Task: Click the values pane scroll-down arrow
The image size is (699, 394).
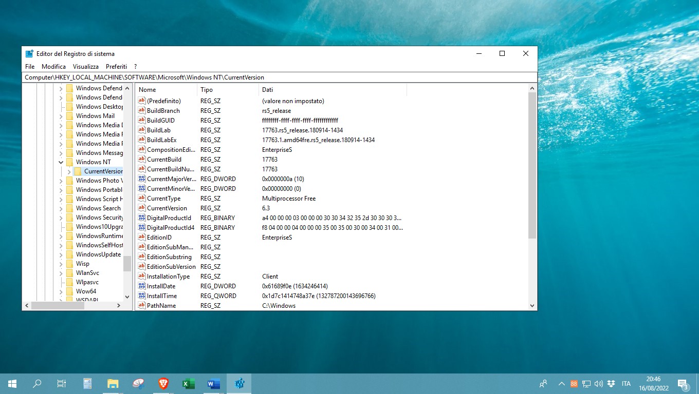Action: 532,306
